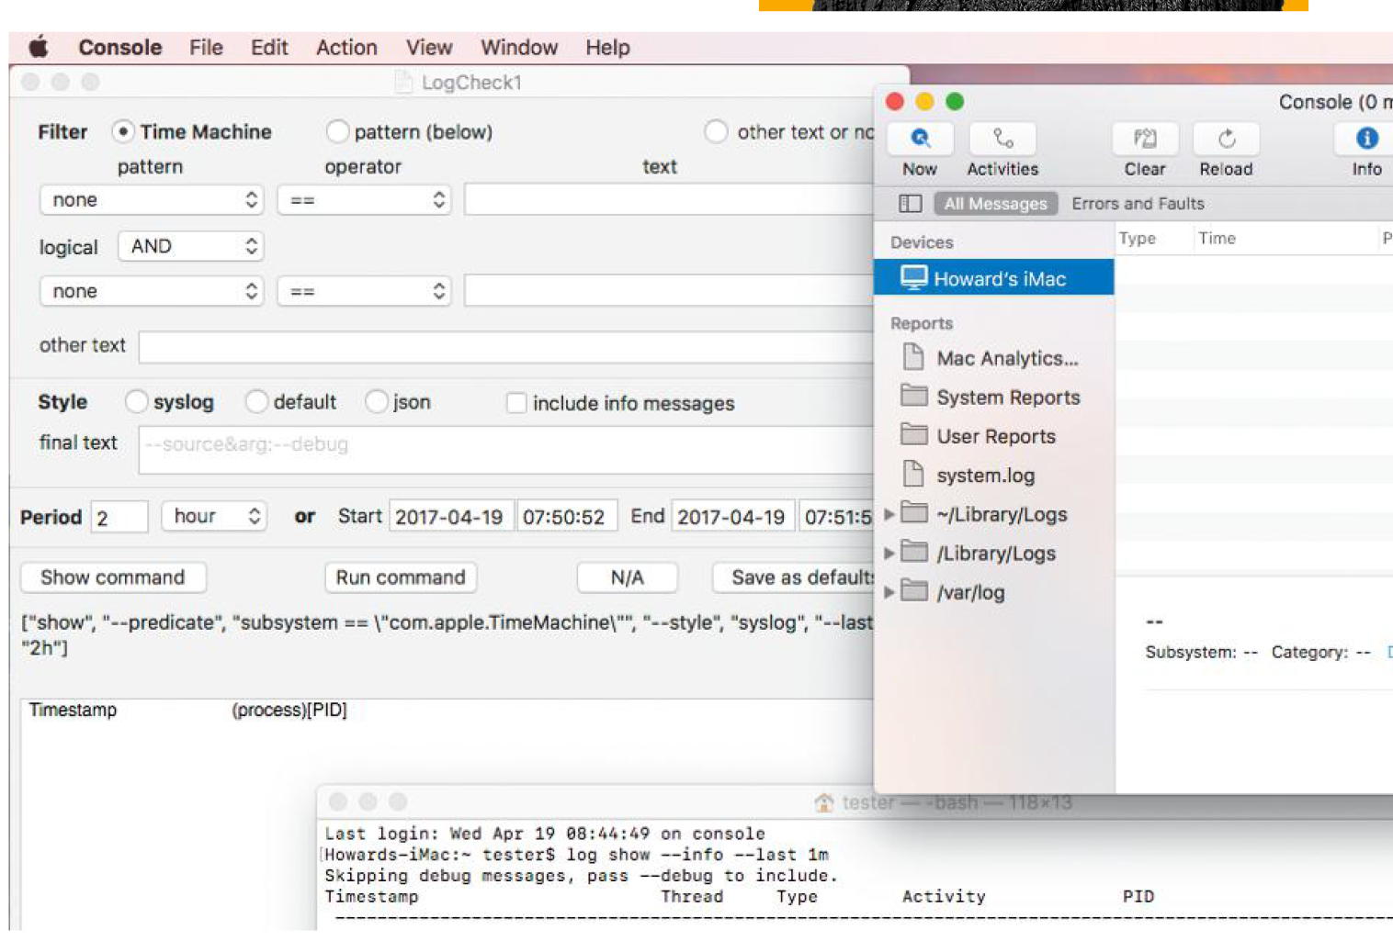Image resolution: width=1393 pixels, height=941 pixels.
Task: Click the Mac Analytics document icon
Action: pos(912,357)
